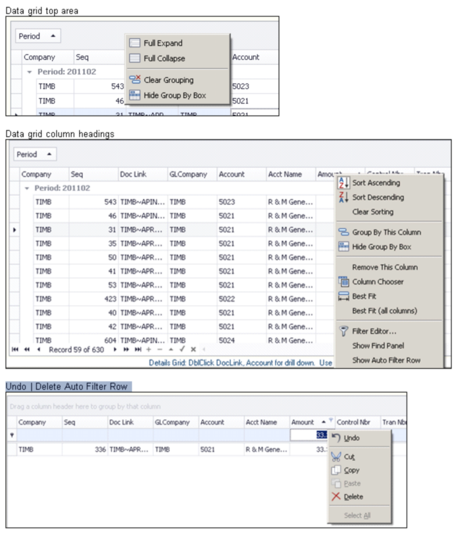Select row indicator of current row Seq 31

14,229
